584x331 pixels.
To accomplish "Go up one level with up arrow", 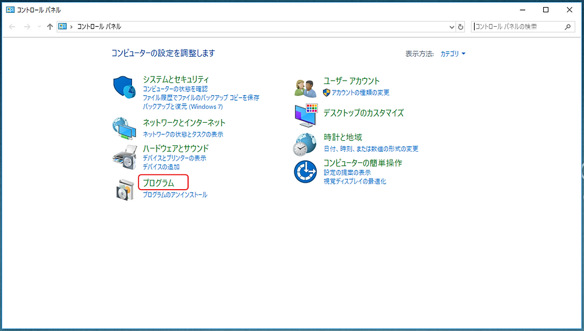I will (x=50, y=27).
